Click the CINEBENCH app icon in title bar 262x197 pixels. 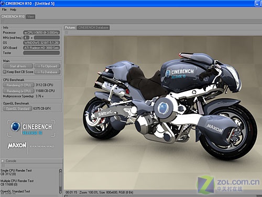click(3, 3)
